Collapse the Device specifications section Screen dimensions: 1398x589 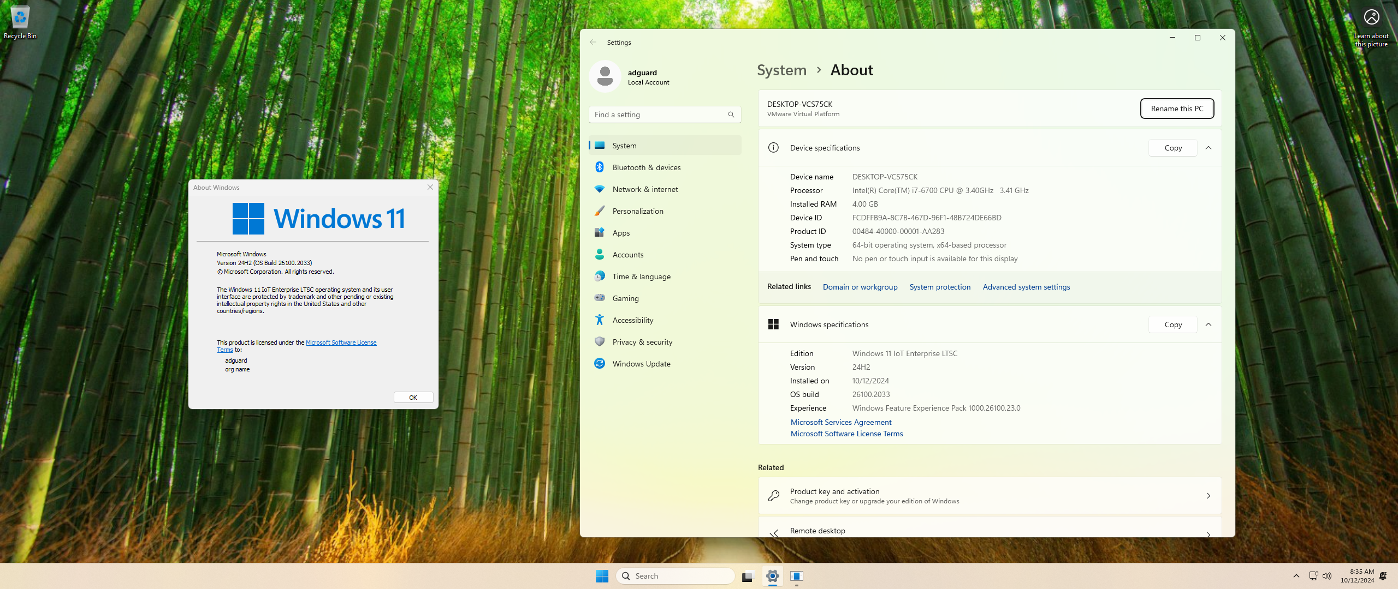click(x=1209, y=148)
